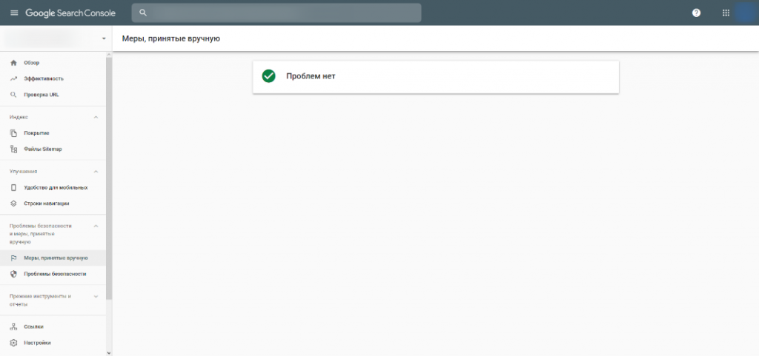Click the Google Search Console logo

tap(70, 13)
